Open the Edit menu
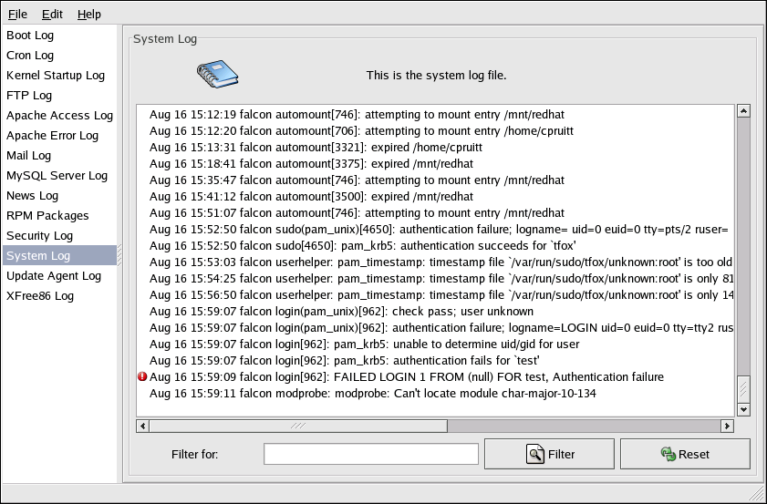Image resolution: width=767 pixels, height=504 pixels. pos(52,15)
